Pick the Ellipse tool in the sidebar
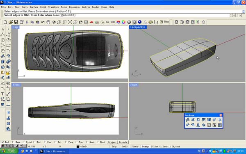The image size is (246, 154). coord(8,40)
